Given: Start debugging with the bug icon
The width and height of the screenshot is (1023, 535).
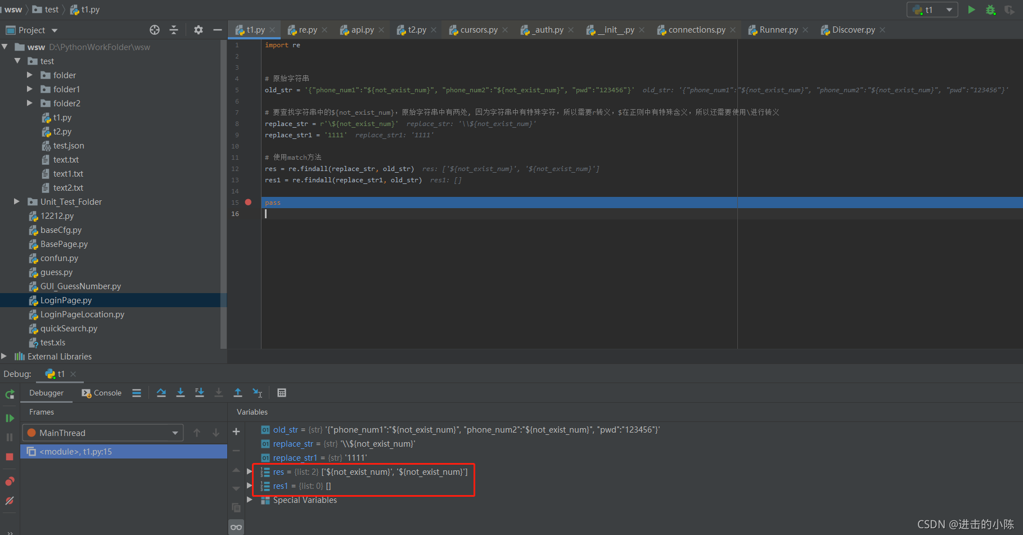Looking at the screenshot, I should click(x=990, y=10).
